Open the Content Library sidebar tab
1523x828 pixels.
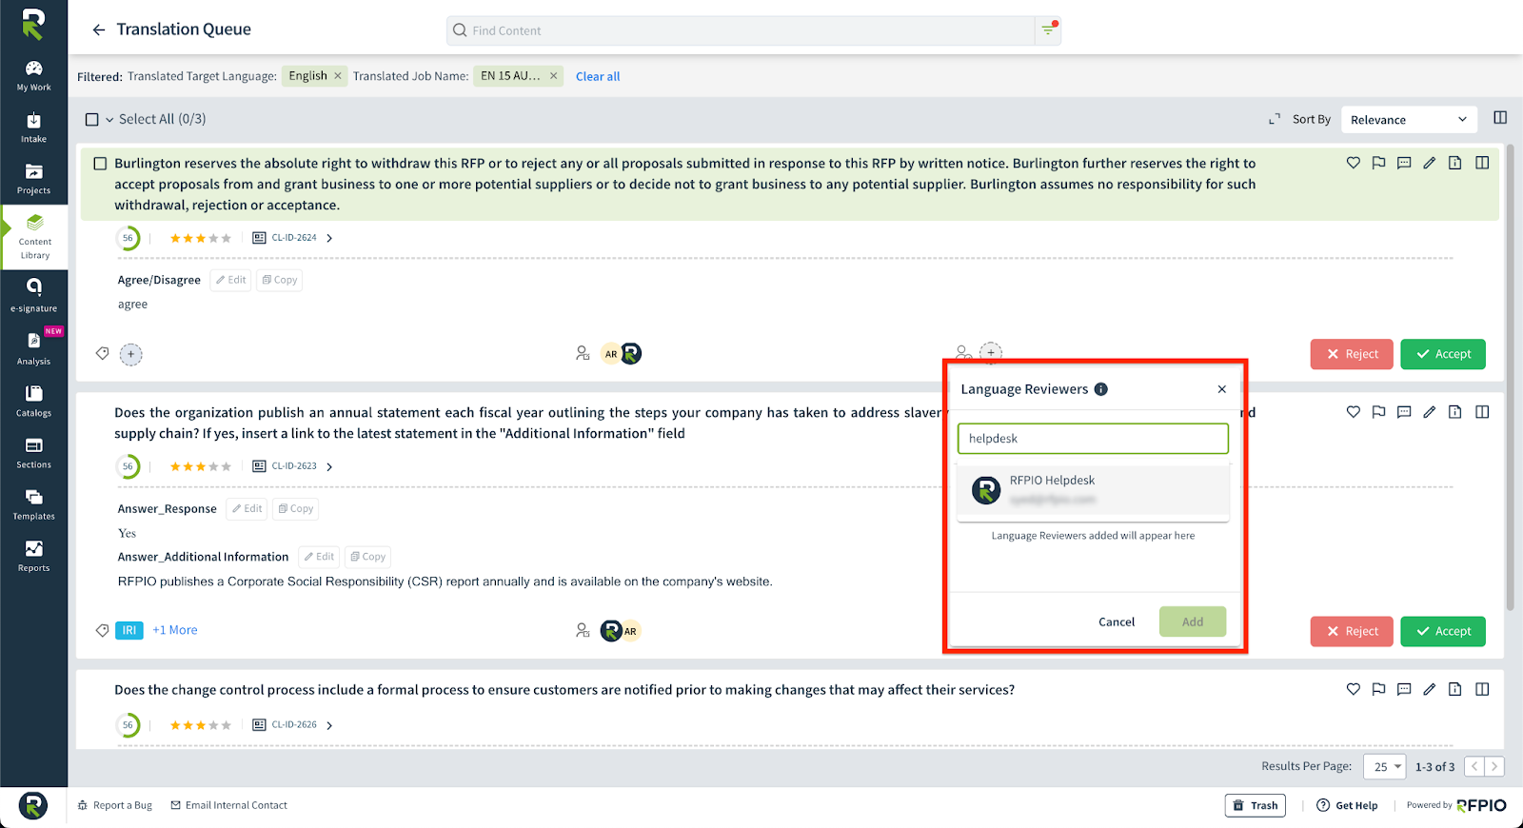[34, 237]
